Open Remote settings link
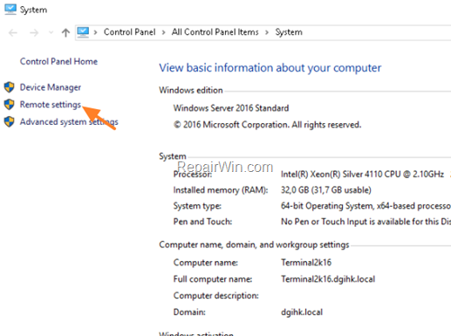This screenshot has height=336, width=451. pyautogui.click(x=51, y=105)
